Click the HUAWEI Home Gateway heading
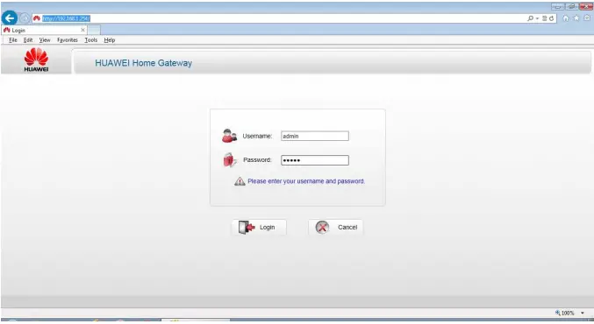Screen dimensions: 594x324 click(x=143, y=63)
